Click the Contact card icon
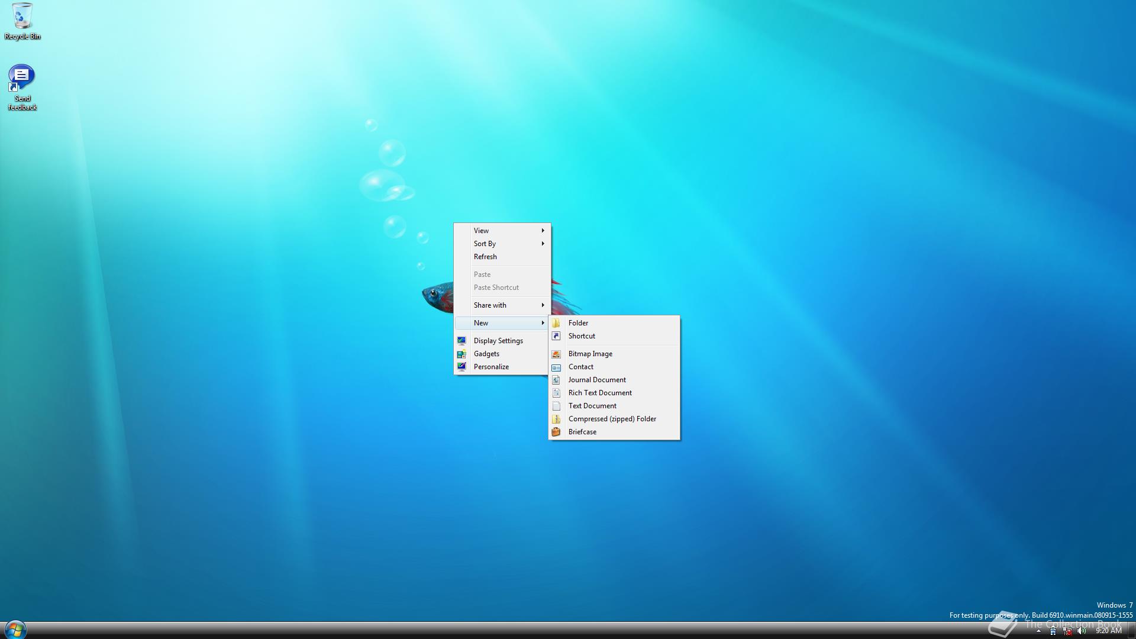 coord(556,367)
